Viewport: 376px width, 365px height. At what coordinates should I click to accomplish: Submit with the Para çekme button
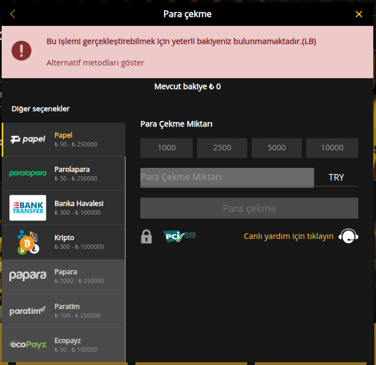tap(249, 208)
